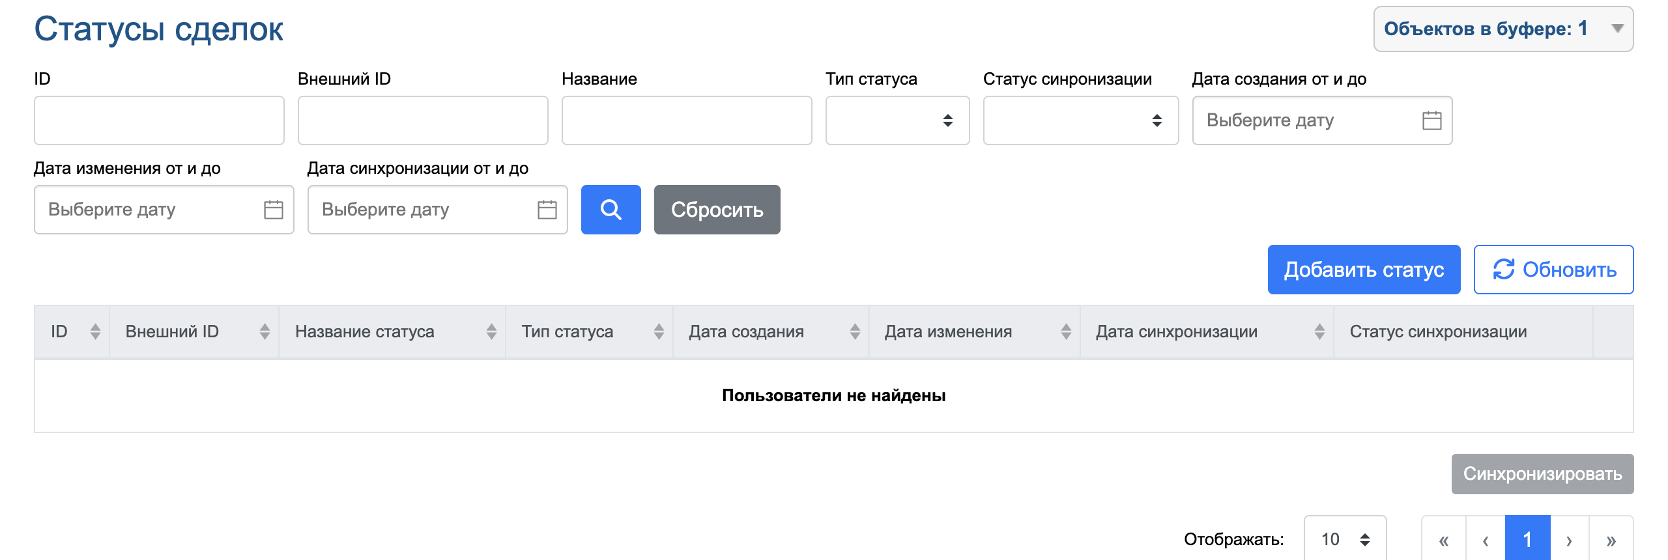1668x560 pixels.
Task: Focus the Название filter input field
Action: tap(687, 120)
